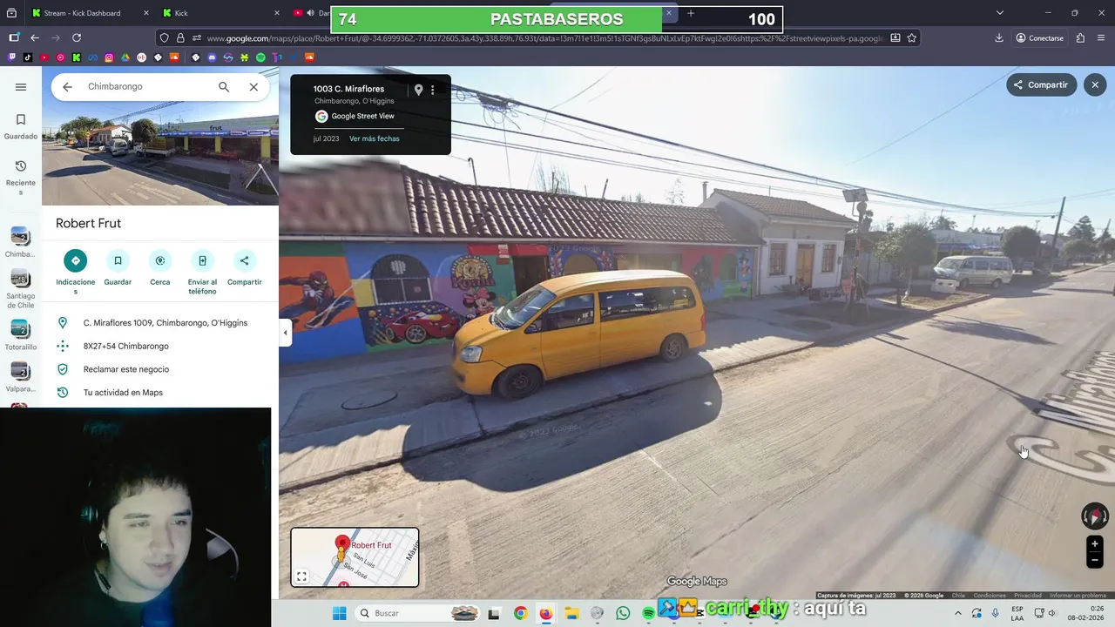1115x627 pixels.
Task: Click the Compartir button at top right
Action: click(1041, 84)
